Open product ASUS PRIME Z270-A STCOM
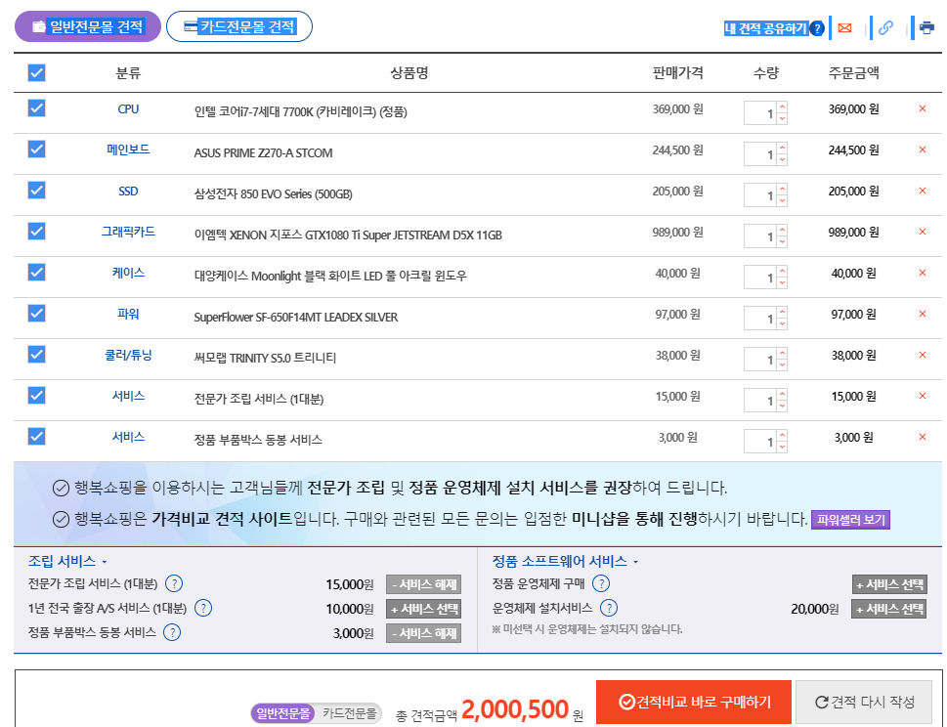 [x=263, y=152]
